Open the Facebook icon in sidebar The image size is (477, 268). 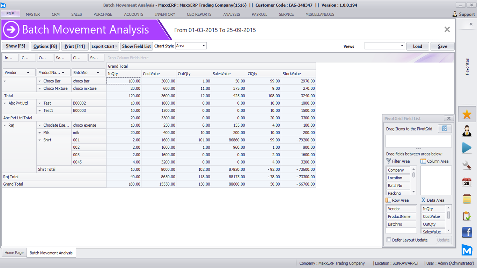(467, 232)
